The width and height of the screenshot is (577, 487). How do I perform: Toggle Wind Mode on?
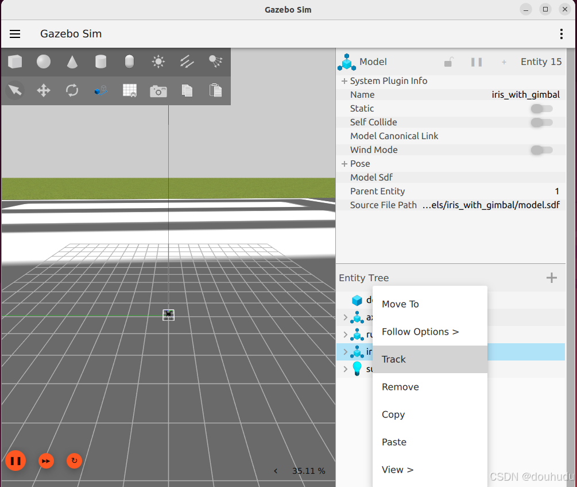[x=541, y=149]
